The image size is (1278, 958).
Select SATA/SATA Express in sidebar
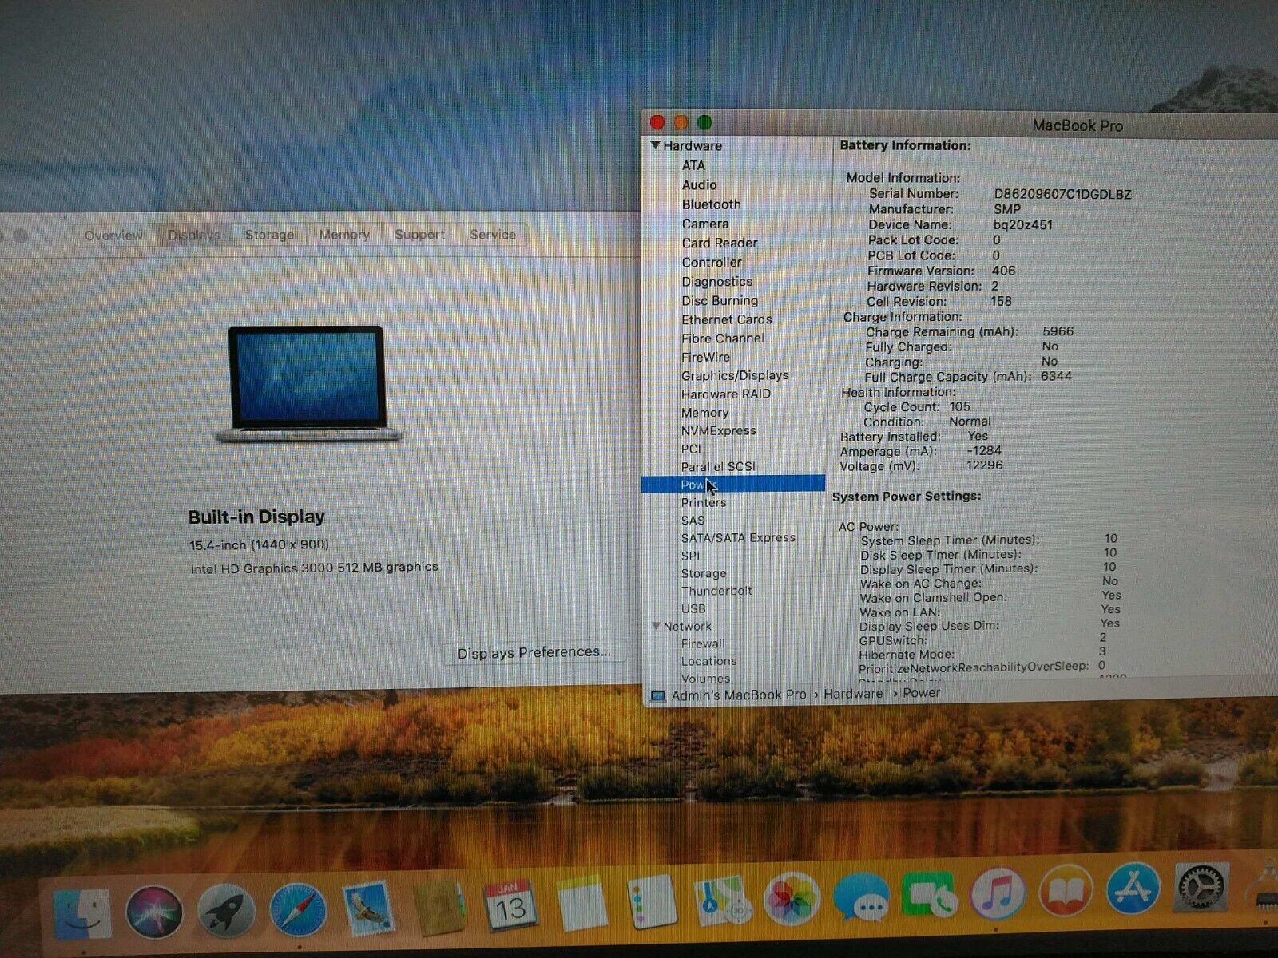click(738, 538)
